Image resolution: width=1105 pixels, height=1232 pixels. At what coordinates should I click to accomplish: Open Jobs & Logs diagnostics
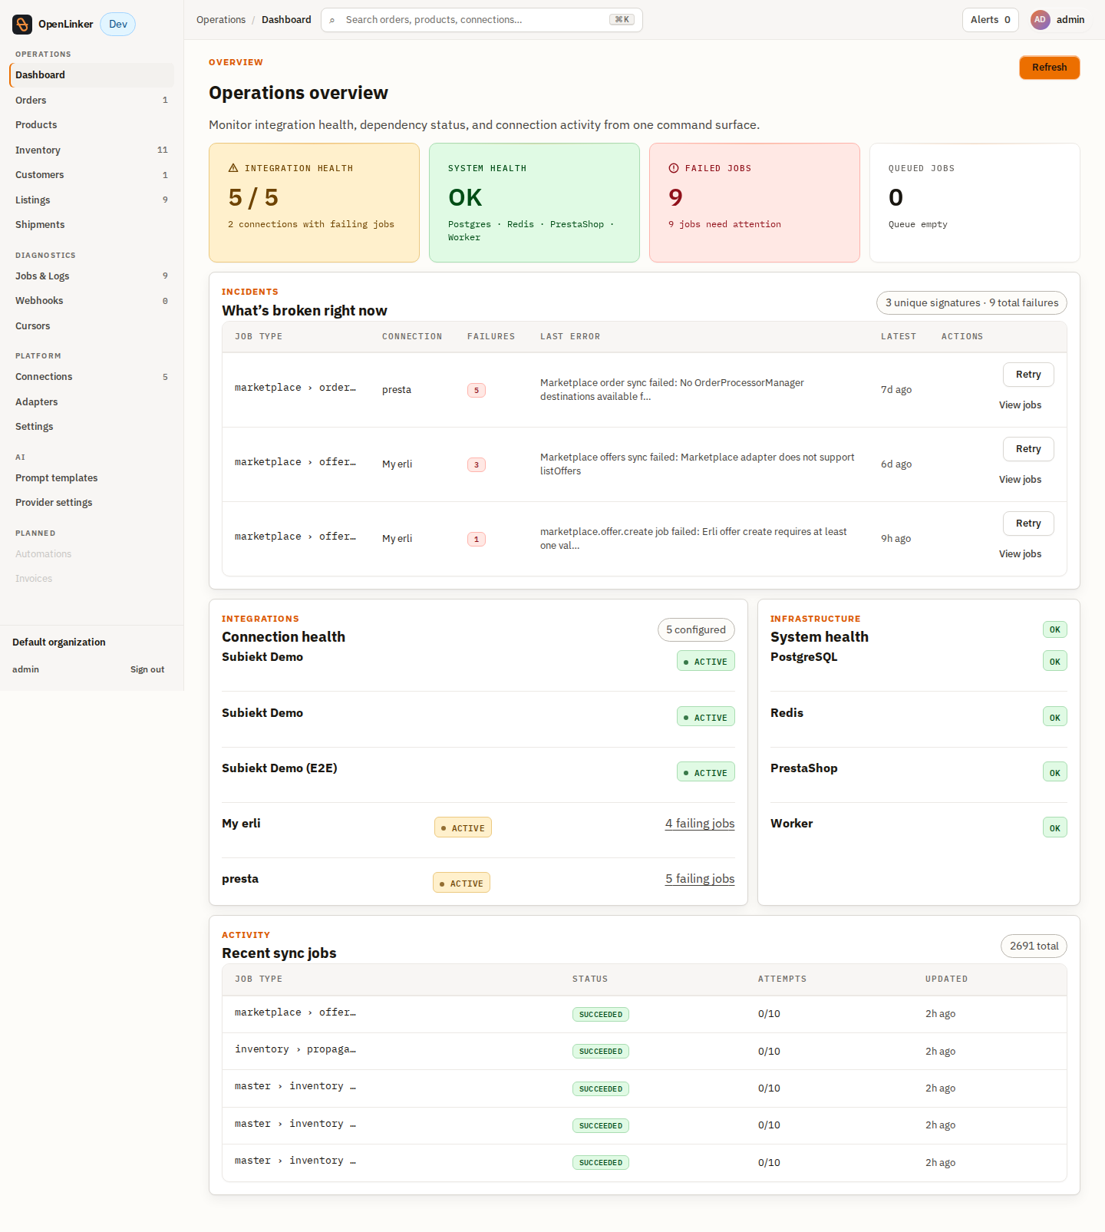pos(92,276)
